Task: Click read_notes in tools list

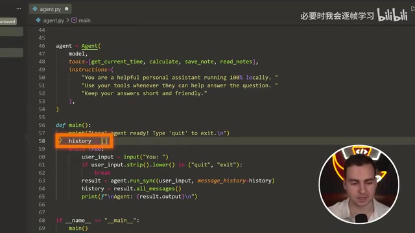Action: tap(236, 61)
